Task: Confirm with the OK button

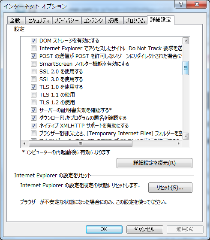Action: click(x=104, y=229)
